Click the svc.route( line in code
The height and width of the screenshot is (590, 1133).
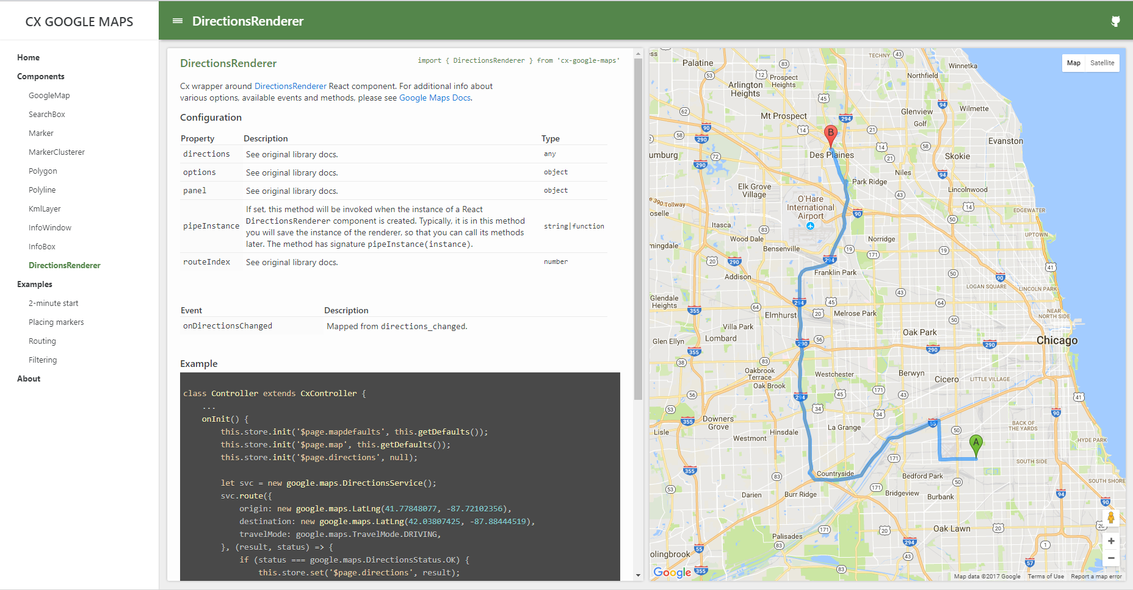[246, 496]
